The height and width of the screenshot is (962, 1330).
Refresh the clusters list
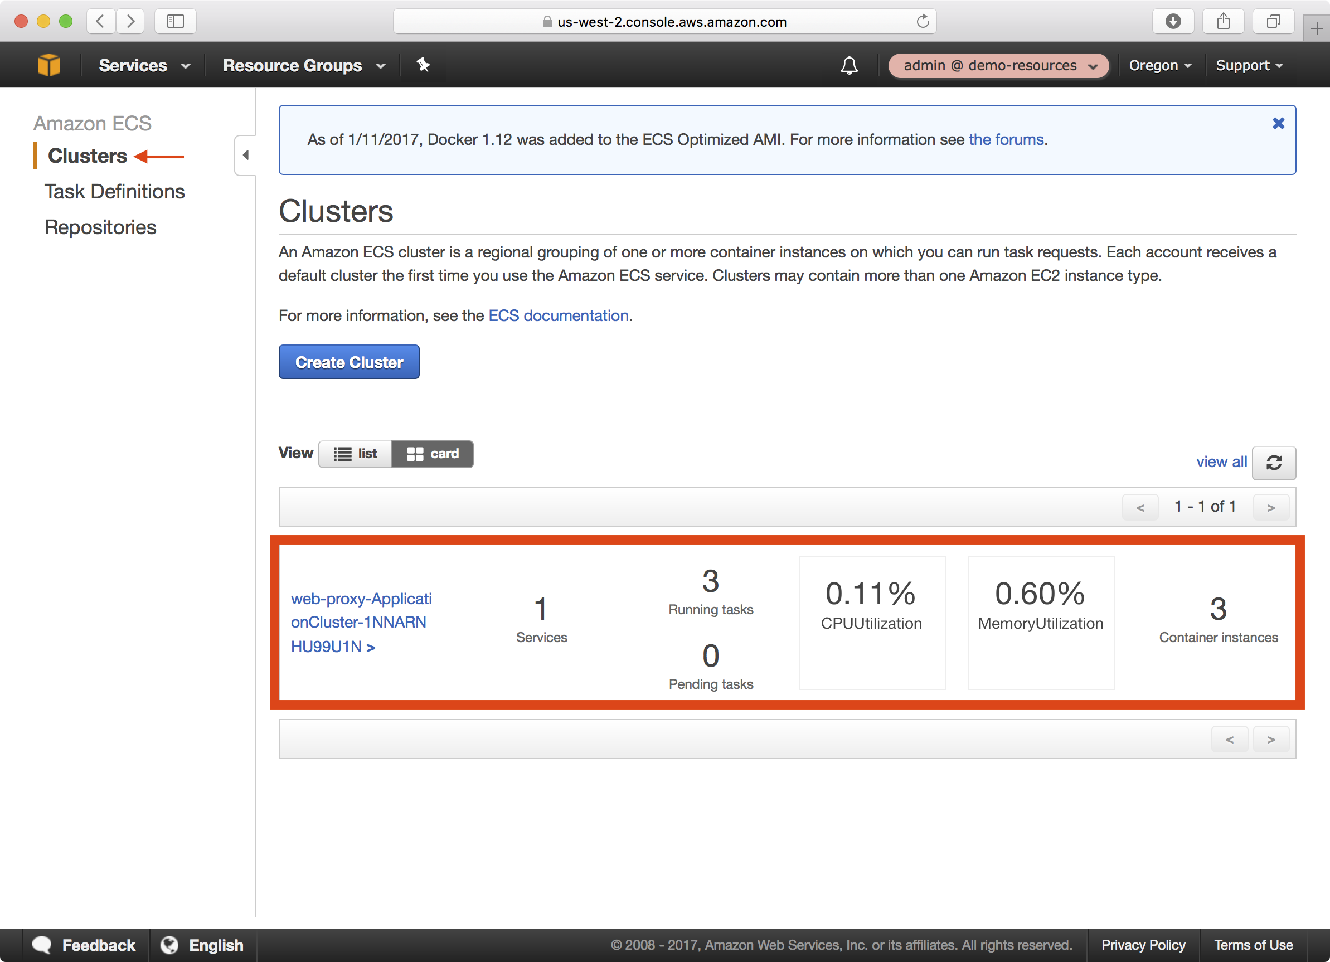point(1274,463)
